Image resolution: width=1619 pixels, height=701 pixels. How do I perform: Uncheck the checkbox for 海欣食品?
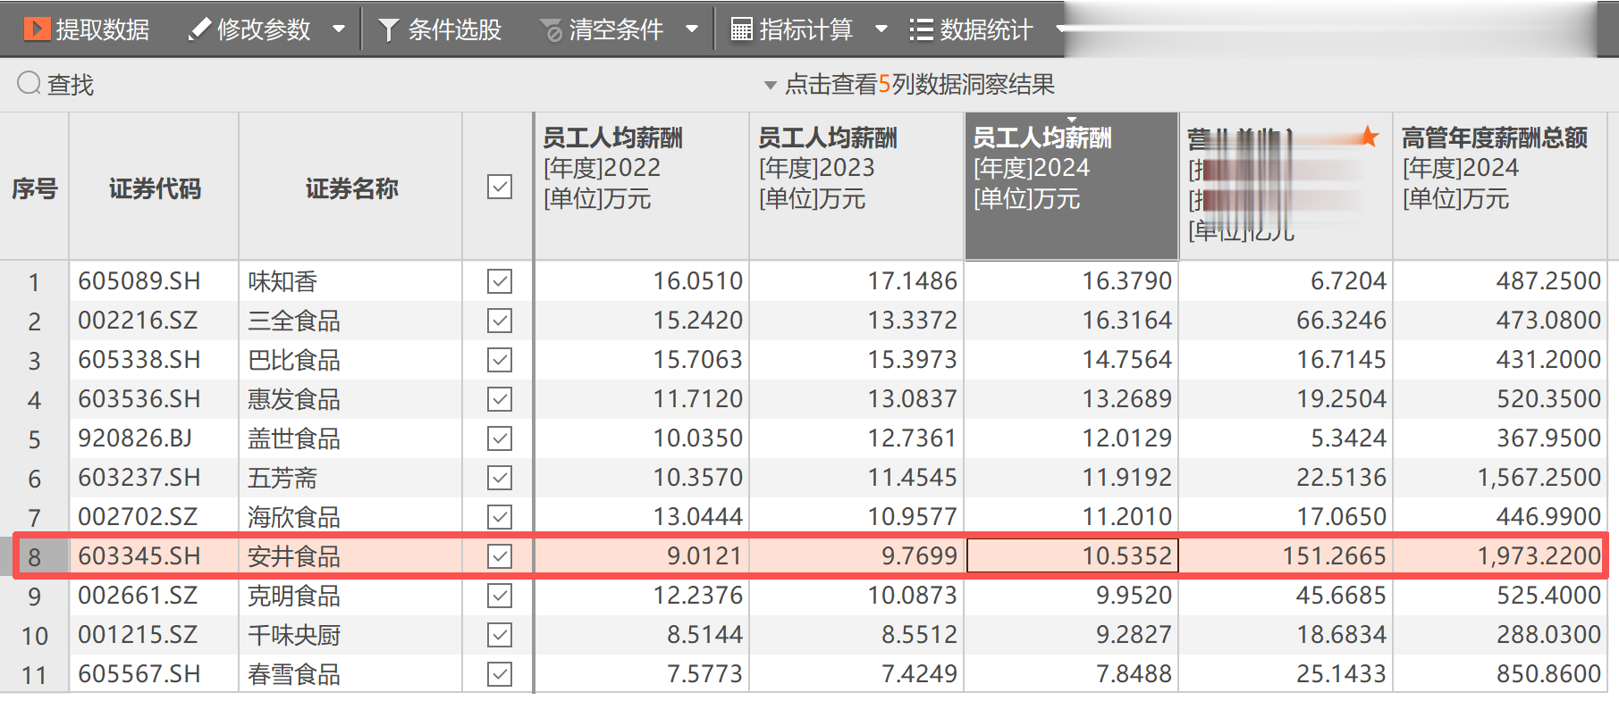(x=500, y=517)
